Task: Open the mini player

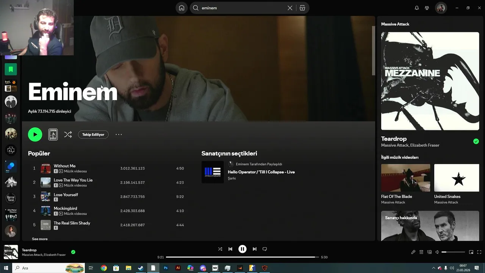Action: click(471, 252)
